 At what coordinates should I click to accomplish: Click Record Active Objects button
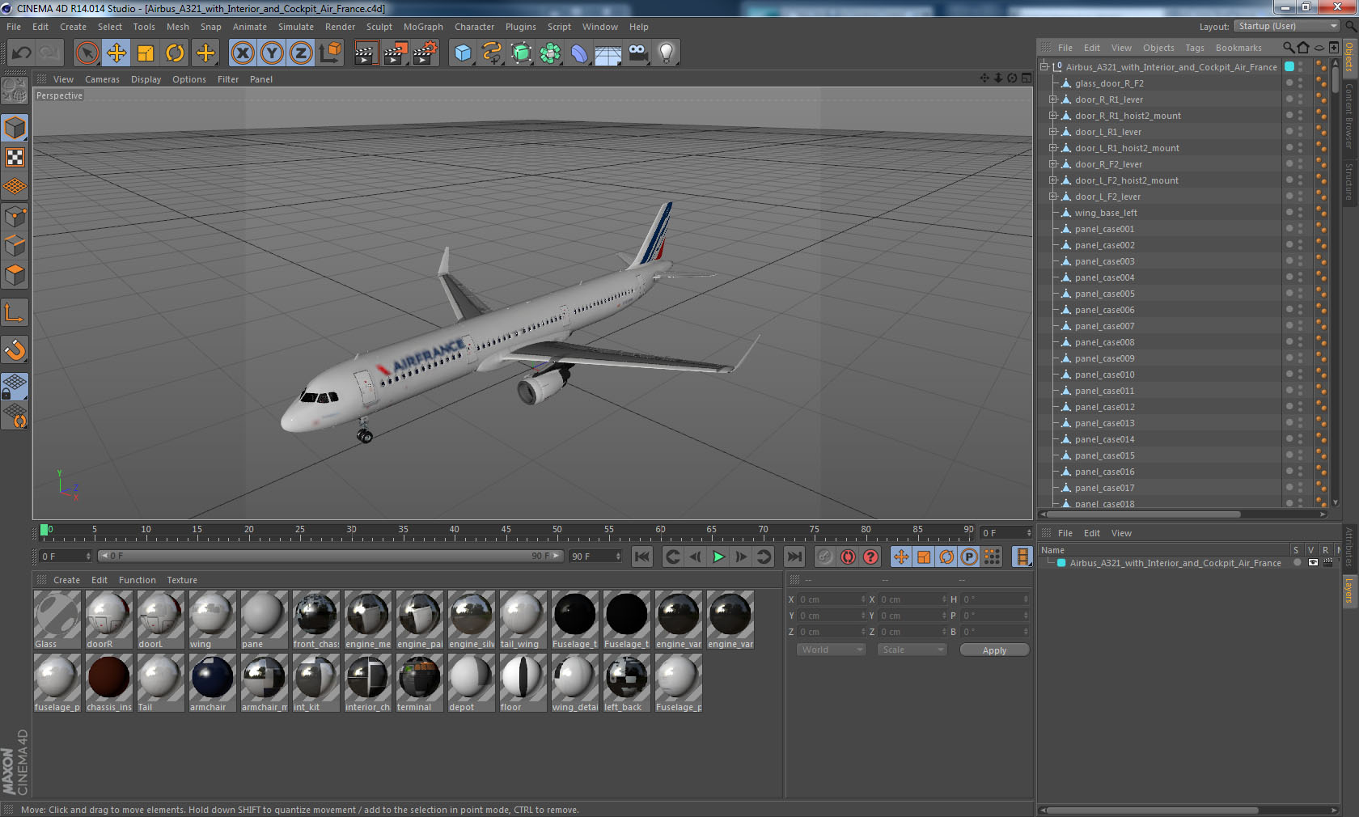(825, 557)
